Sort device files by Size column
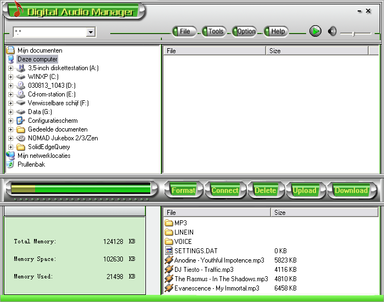The image size is (384, 302). tap(324, 212)
